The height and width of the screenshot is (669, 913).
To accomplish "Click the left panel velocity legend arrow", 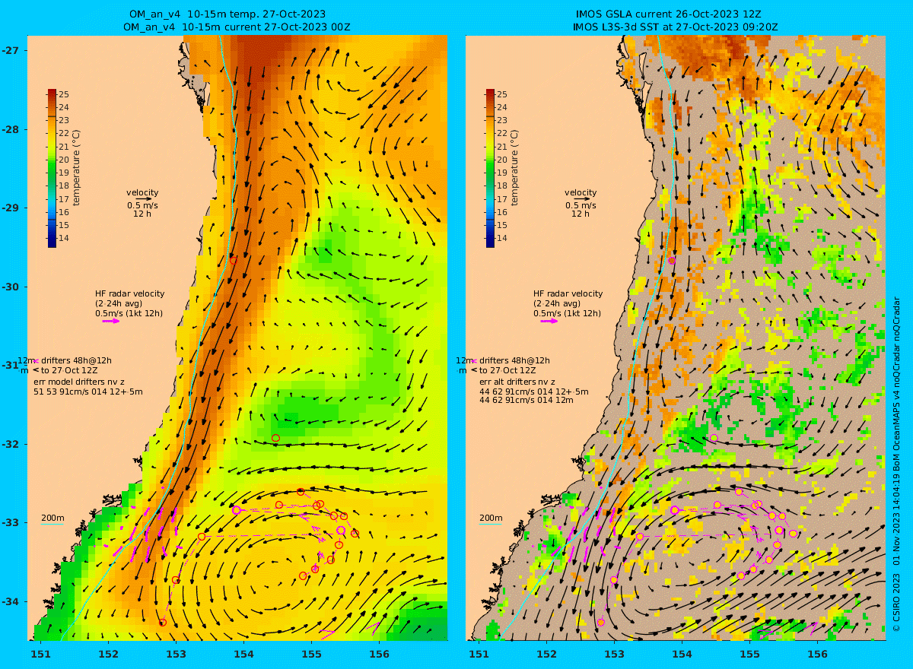I will coord(143,199).
